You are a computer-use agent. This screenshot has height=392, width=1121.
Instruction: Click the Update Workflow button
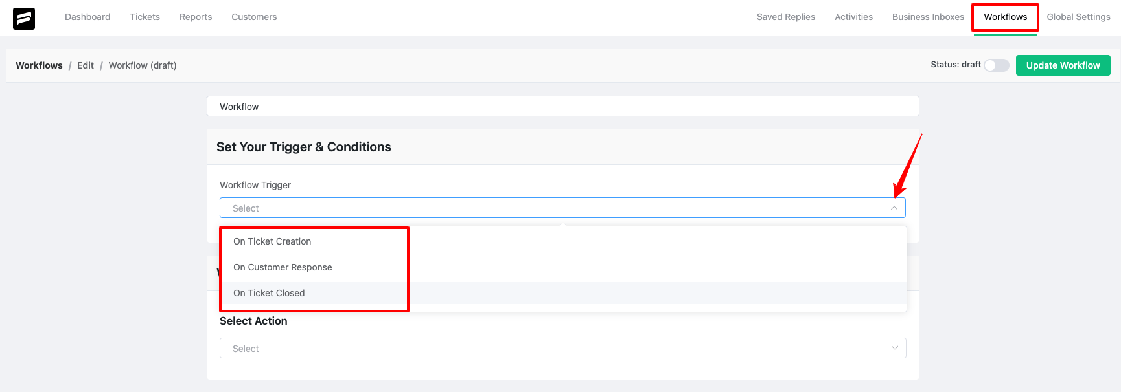pos(1063,65)
